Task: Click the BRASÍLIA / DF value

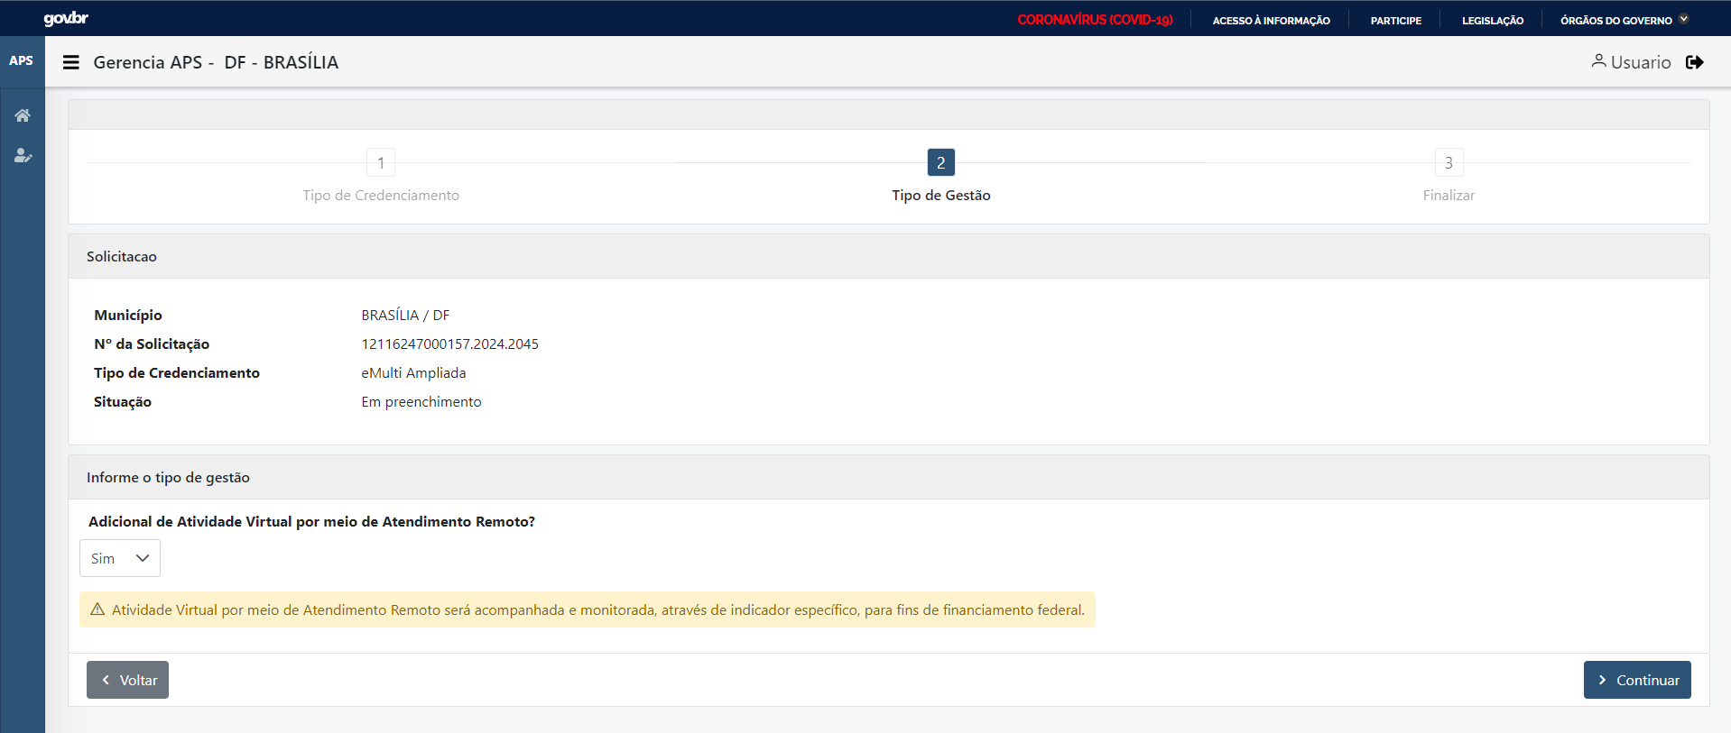Action: coord(405,315)
